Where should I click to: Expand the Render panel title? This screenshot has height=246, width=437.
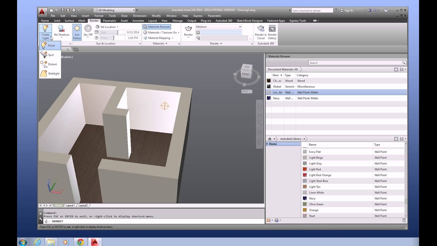coord(216,43)
